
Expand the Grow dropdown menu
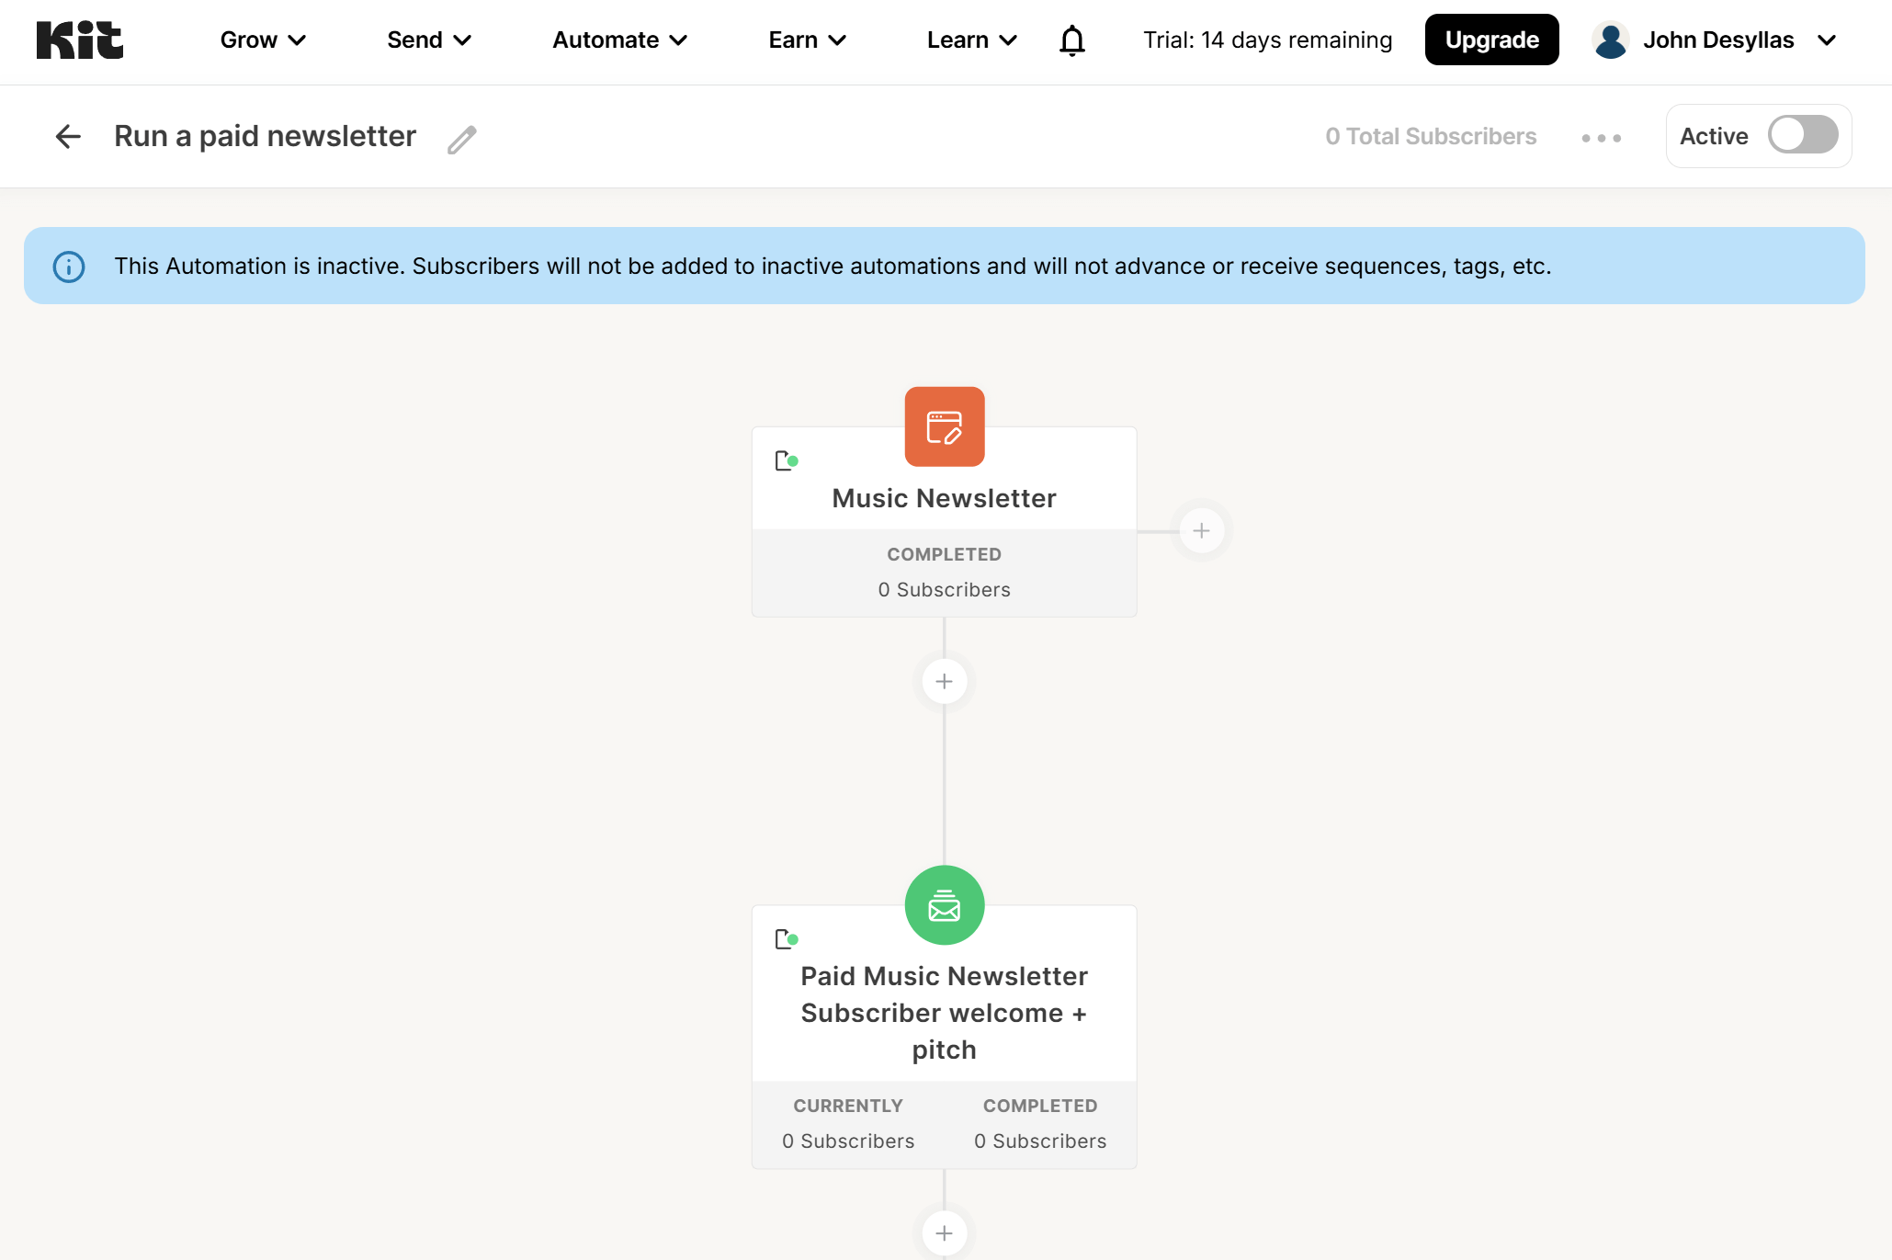tap(264, 40)
